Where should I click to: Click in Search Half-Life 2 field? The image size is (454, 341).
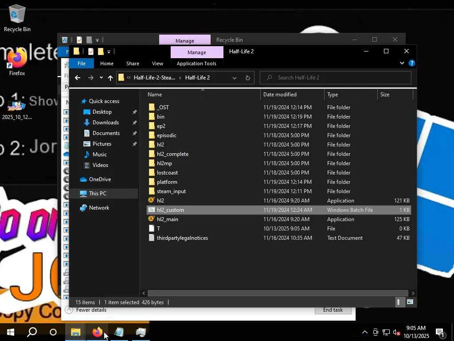[335, 78]
